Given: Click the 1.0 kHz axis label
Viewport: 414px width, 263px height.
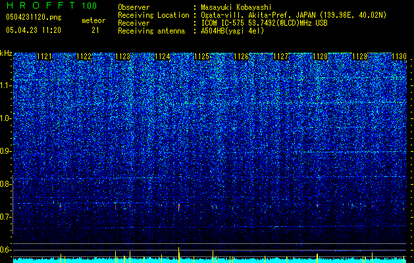Looking at the screenshot, I should point(6,118).
